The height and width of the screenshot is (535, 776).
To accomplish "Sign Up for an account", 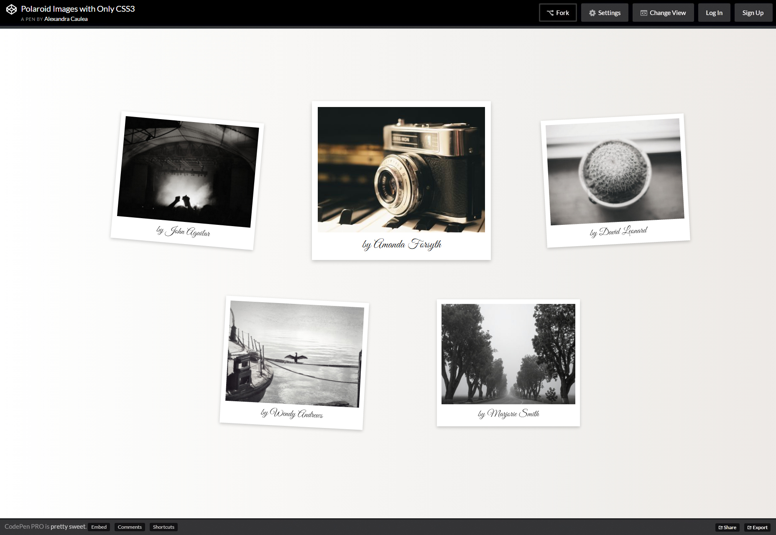I will pyautogui.click(x=753, y=13).
